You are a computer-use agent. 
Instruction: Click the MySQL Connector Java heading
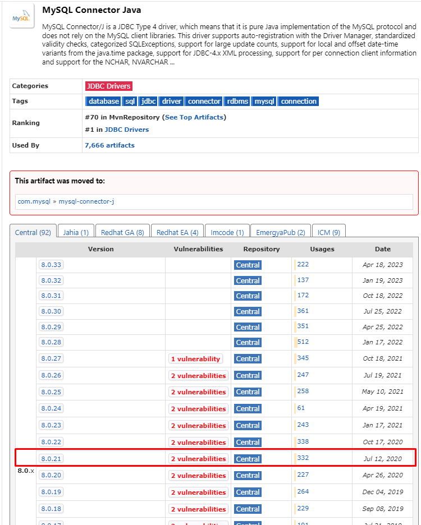point(91,10)
